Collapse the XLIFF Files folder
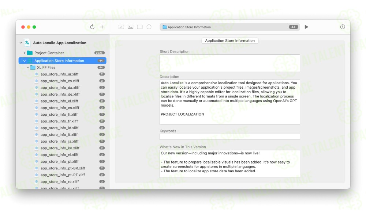 (x=28, y=68)
